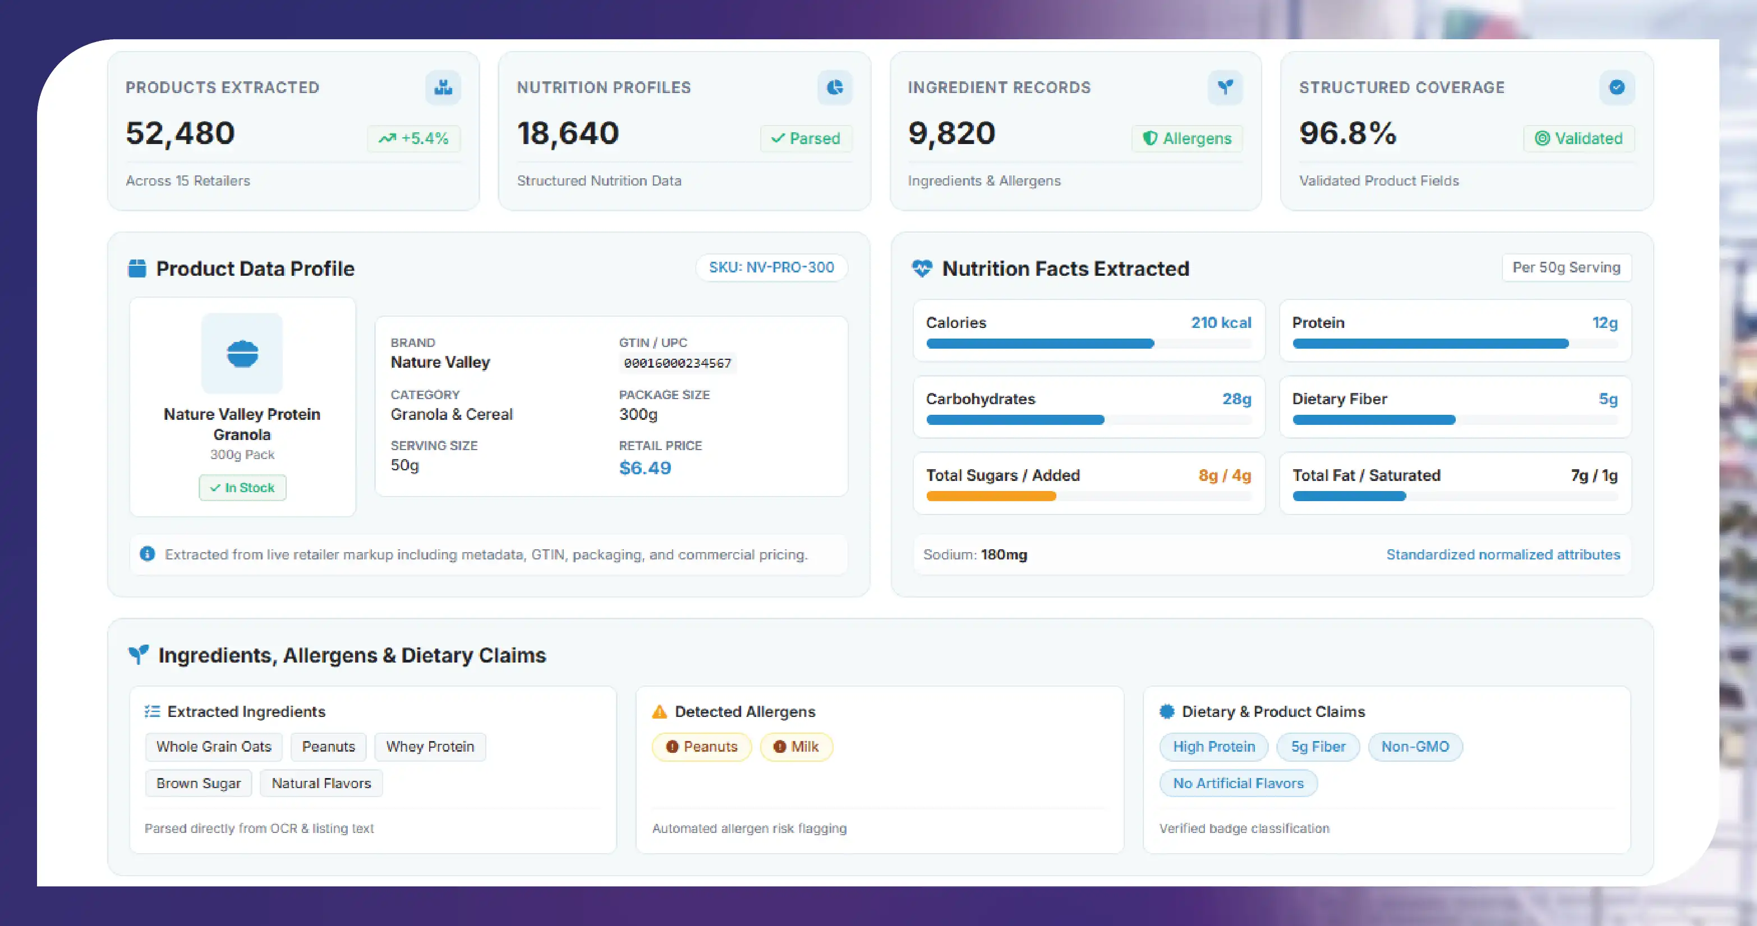Select the Peanuts allergen tag

[701, 747]
